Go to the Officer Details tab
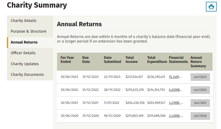The height and width of the screenshot is (129, 221). (23, 53)
